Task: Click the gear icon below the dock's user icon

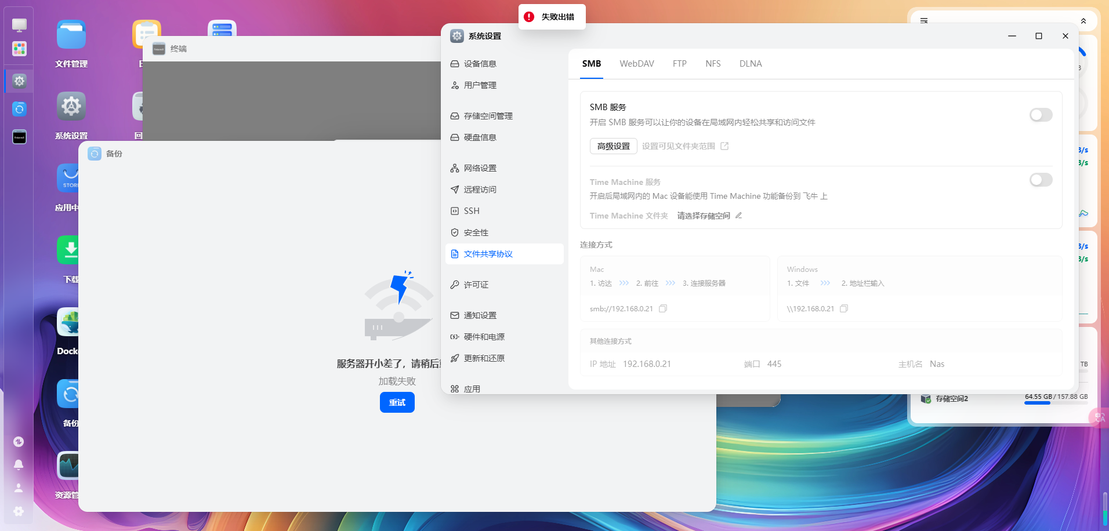Action: 19,511
